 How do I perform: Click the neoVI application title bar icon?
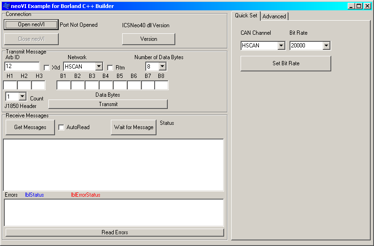6,6
